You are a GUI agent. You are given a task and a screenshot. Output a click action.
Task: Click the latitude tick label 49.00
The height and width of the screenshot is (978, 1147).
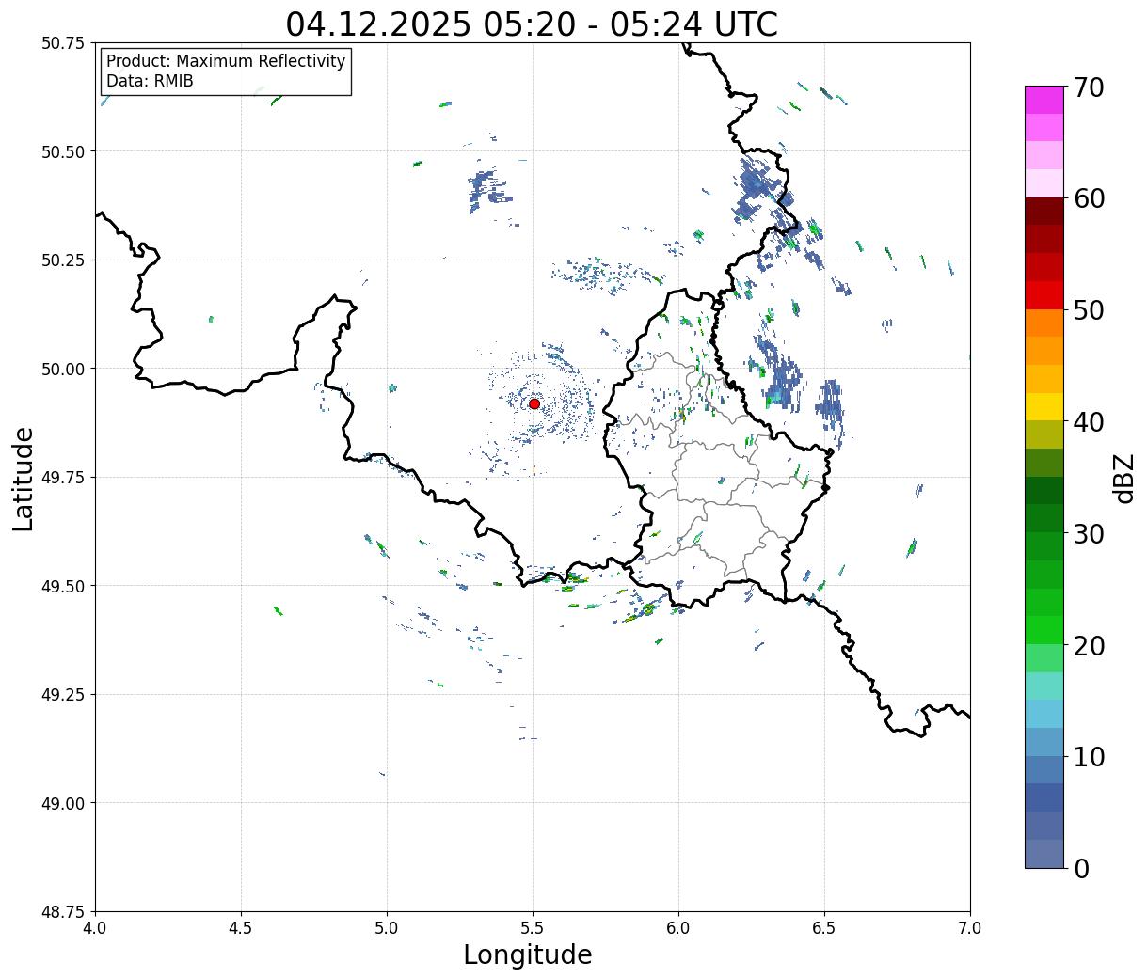[63, 803]
